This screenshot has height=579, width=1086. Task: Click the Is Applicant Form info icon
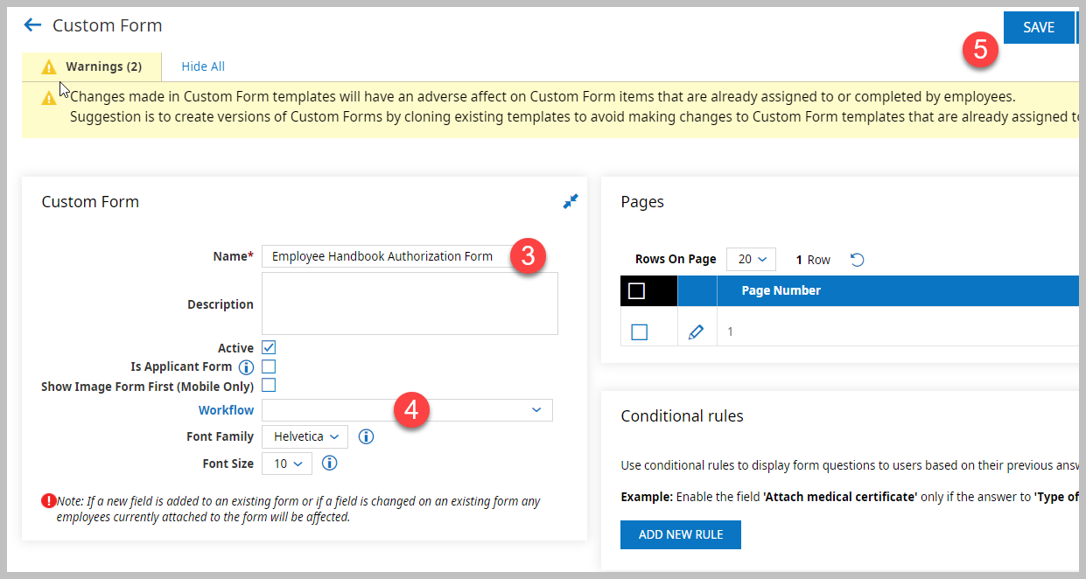[x=246, y=367]
